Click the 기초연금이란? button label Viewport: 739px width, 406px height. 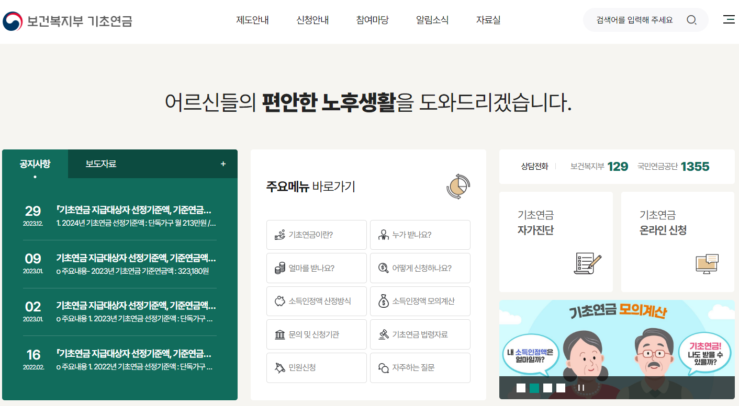click(311, 235)
